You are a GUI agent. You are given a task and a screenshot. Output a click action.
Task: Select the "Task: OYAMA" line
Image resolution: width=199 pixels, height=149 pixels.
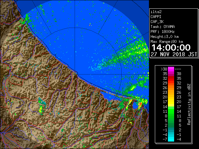(163, 27)
